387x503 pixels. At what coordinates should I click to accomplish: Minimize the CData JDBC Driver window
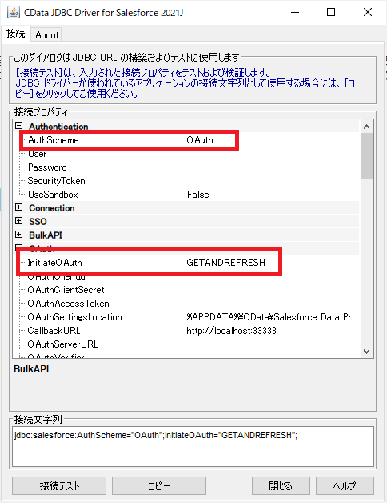point(295,13)
